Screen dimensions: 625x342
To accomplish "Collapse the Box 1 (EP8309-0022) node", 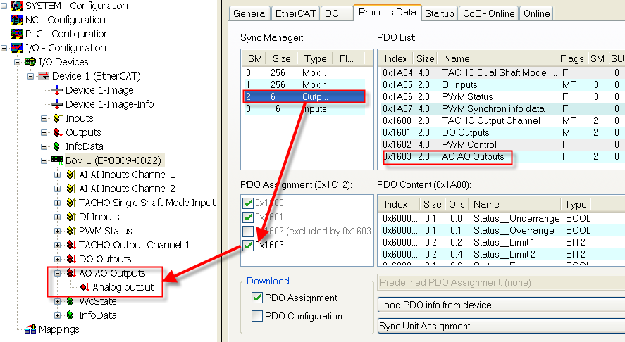I will [x=44, y=161].
